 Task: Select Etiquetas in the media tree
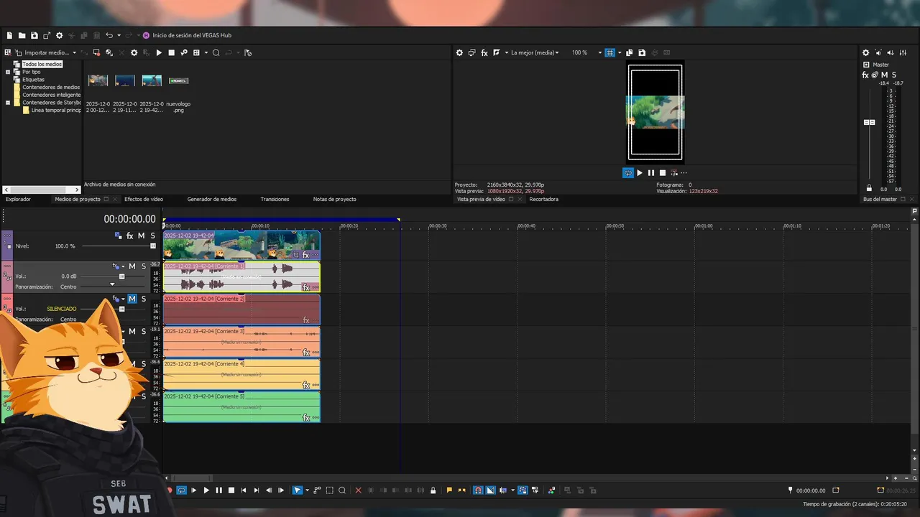coord(33,80)
